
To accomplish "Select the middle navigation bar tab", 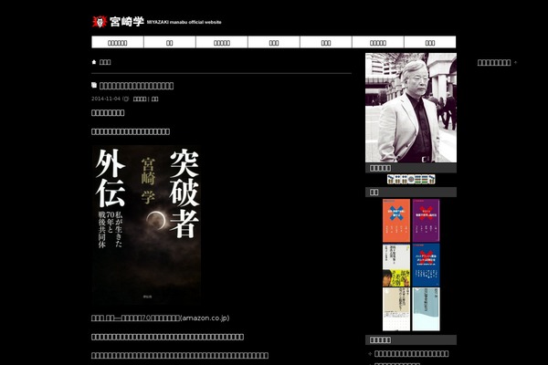I will click(x=274, y=42).
